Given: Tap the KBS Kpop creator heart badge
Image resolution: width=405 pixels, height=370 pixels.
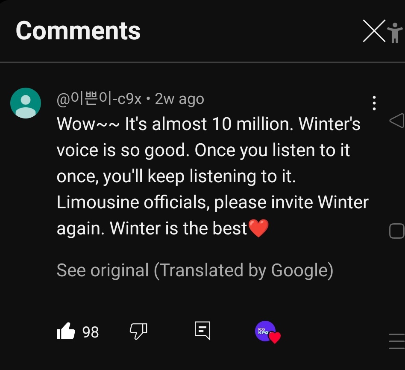Looking at the screenshot, I should (x=267, y=332).
